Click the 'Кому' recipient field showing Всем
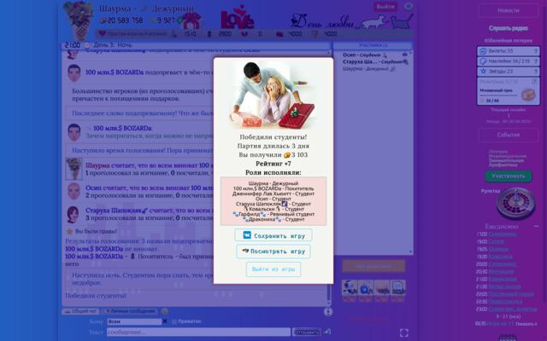This screenshot has height=341, width=547. [x=134, y=321]
